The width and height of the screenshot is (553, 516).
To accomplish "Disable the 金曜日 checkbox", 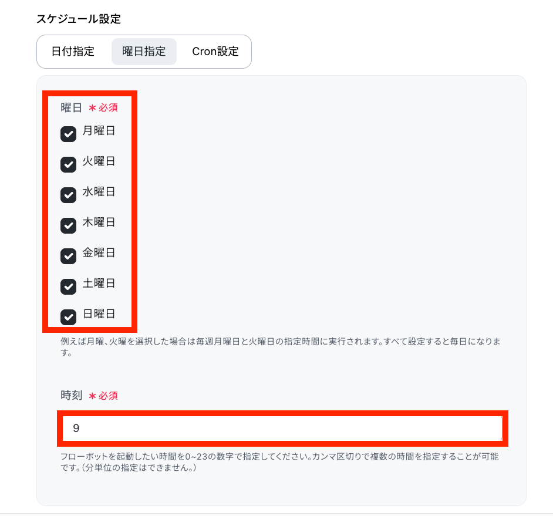I will coord(69,256).
